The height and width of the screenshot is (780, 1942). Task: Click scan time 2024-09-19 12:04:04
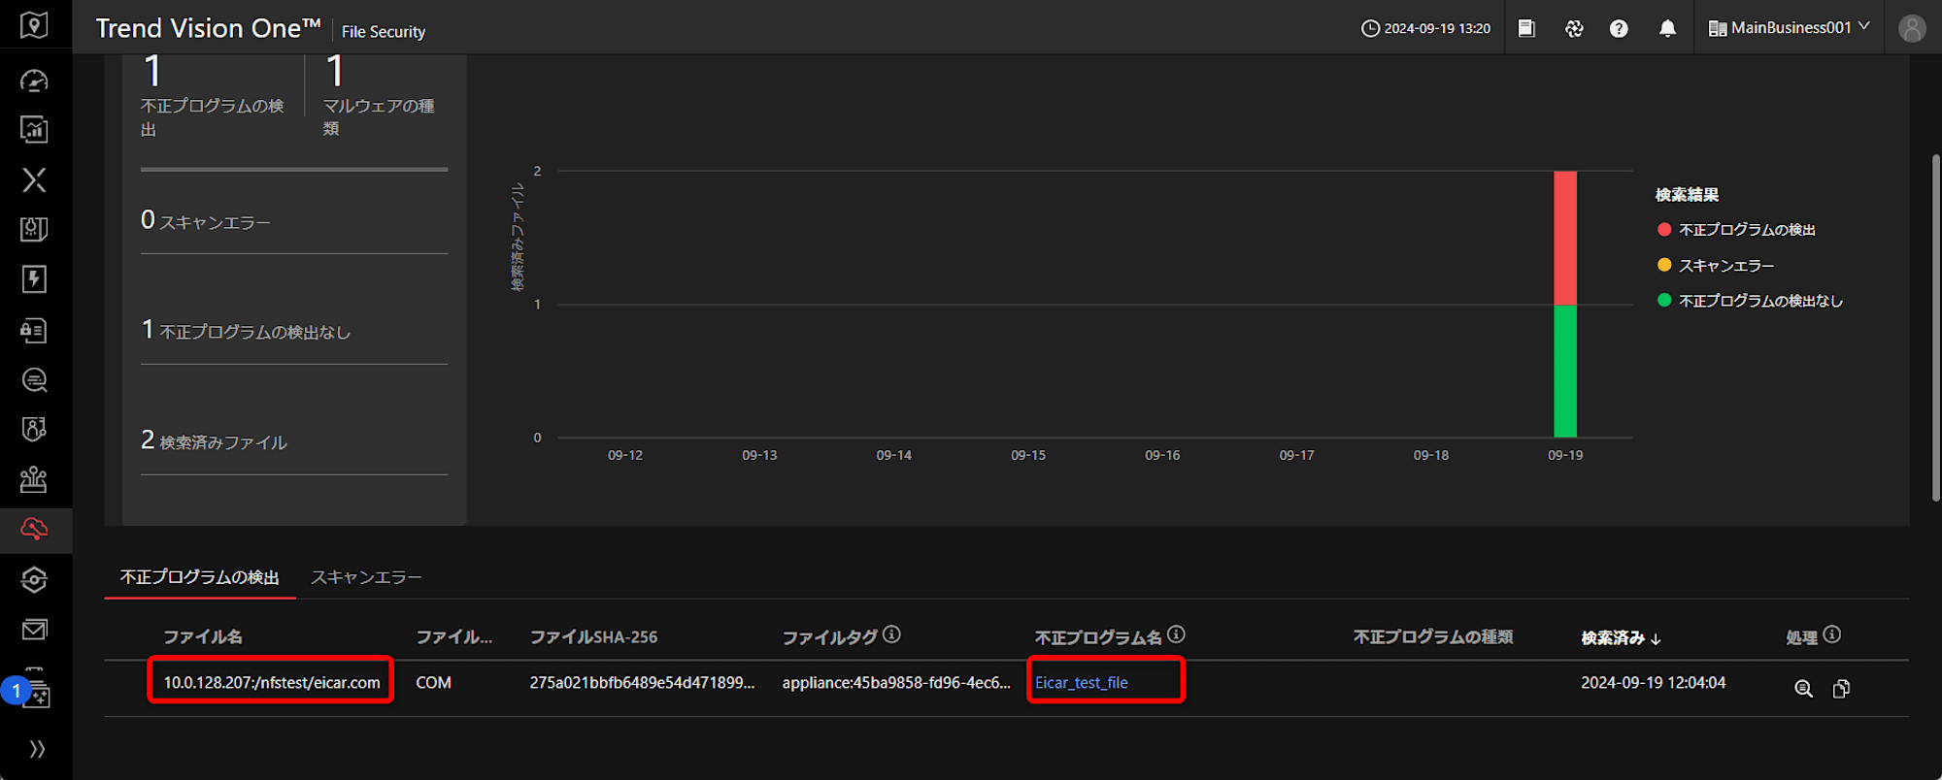click(x=1653, y=682)
